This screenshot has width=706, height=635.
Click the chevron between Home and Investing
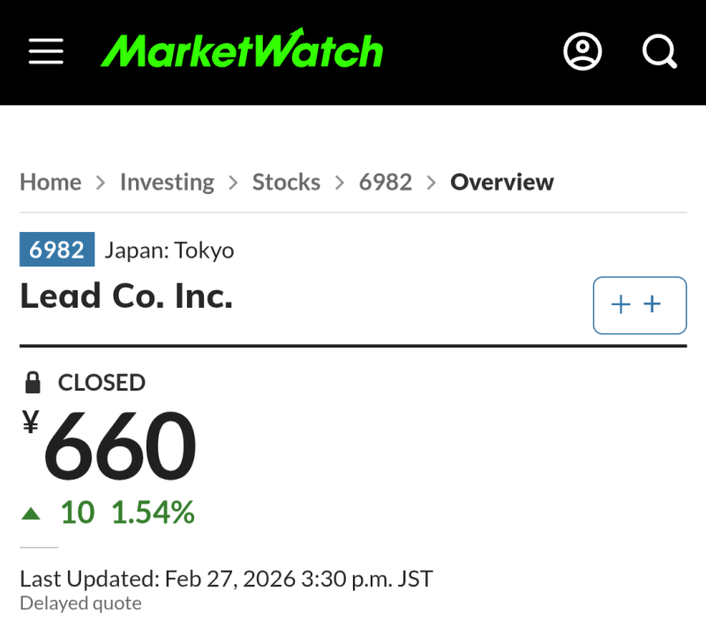tap(101, 183)
